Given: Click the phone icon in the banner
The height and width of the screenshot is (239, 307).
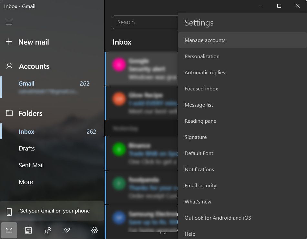Looking at the screenshot, I should point(9,212).
